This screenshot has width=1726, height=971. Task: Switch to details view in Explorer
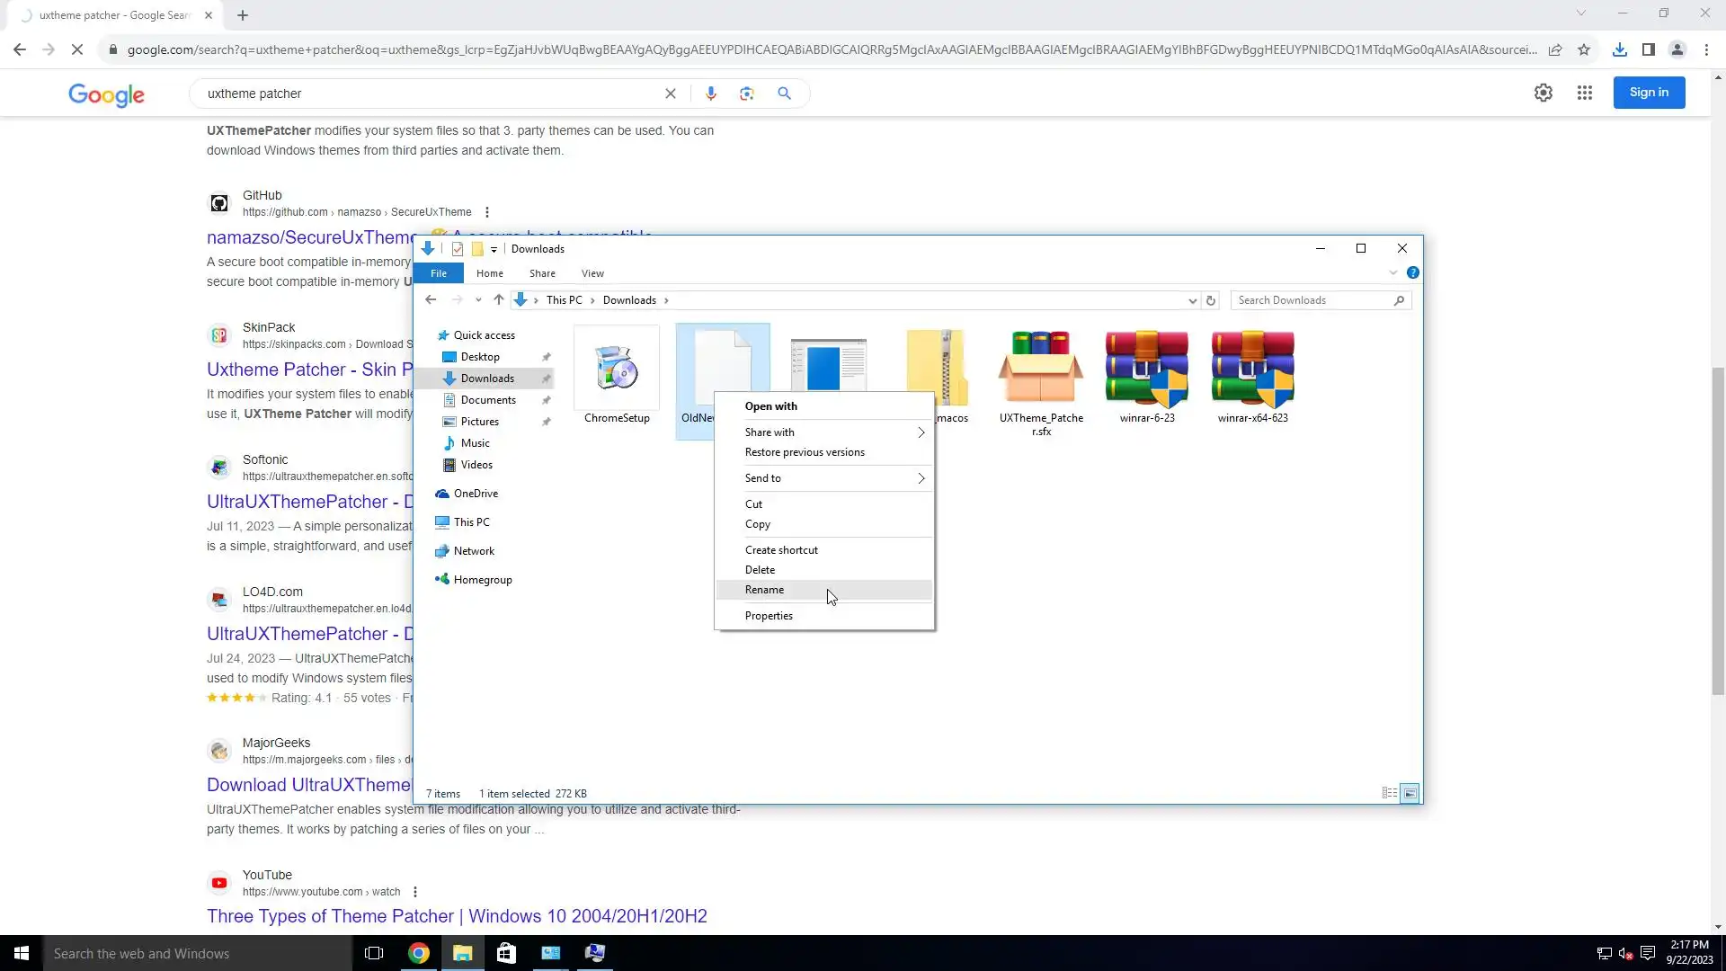(1389, 793)
